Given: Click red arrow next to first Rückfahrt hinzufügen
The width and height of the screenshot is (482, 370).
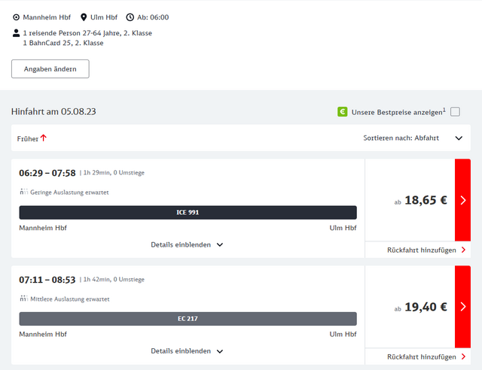Looking at the screenshot, I should click(464, 250).
